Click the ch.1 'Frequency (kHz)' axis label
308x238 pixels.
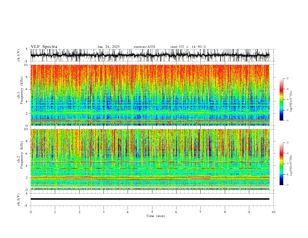pos(22,91)
